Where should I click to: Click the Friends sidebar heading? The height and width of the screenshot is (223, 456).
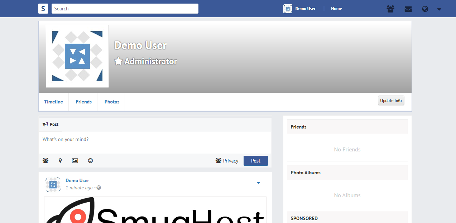click(347, 127)
